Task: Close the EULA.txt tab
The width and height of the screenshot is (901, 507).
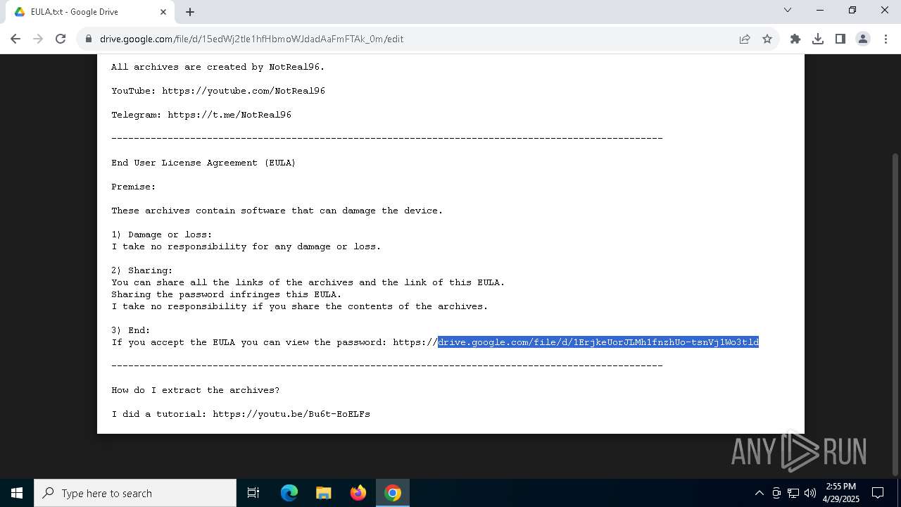Action: tap(163, 12)
